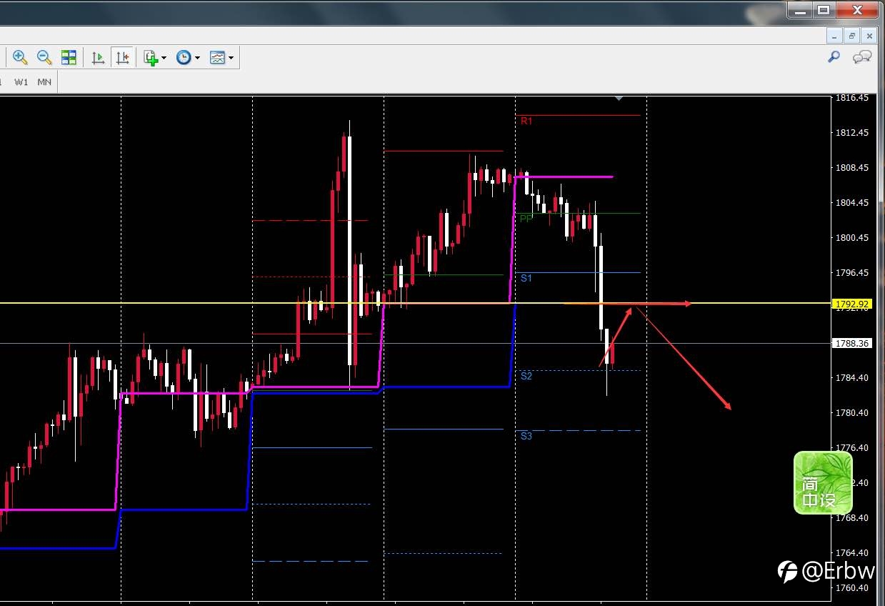Close the inner chart window

click(869, 35)
